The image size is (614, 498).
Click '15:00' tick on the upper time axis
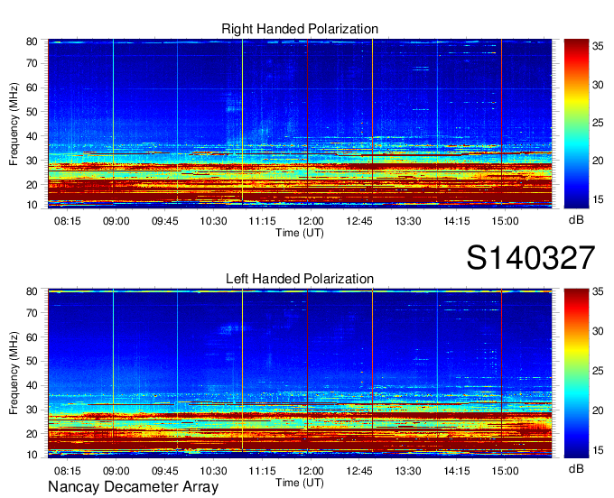[505, 221]
